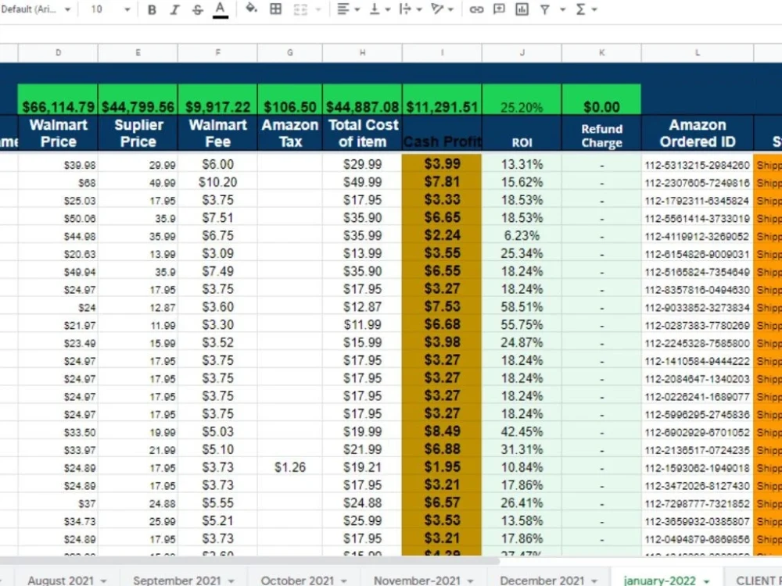The height and width of the screenshot is (586, 782).
Task: Select the 58.51% ROI cell
Action: (x=522, y=307)
